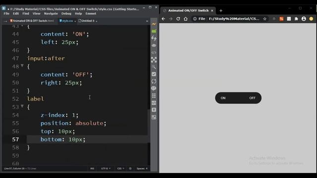The image size is (317, 178).
Task: Toggle INS insert mode in the status bar
Action: coord(92,169)
